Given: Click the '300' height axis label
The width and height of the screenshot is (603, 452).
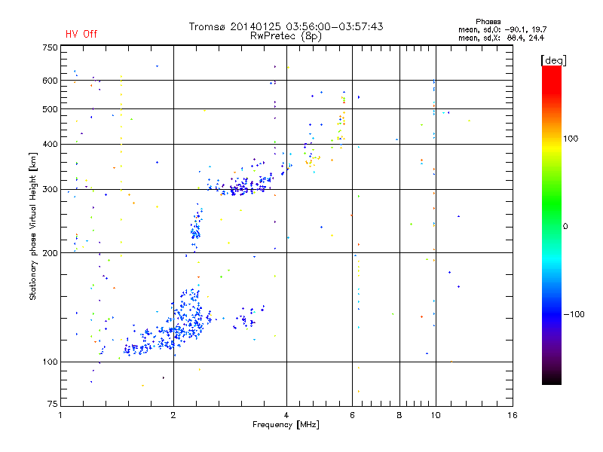Looking at the screenshot, I should [50, 190].
